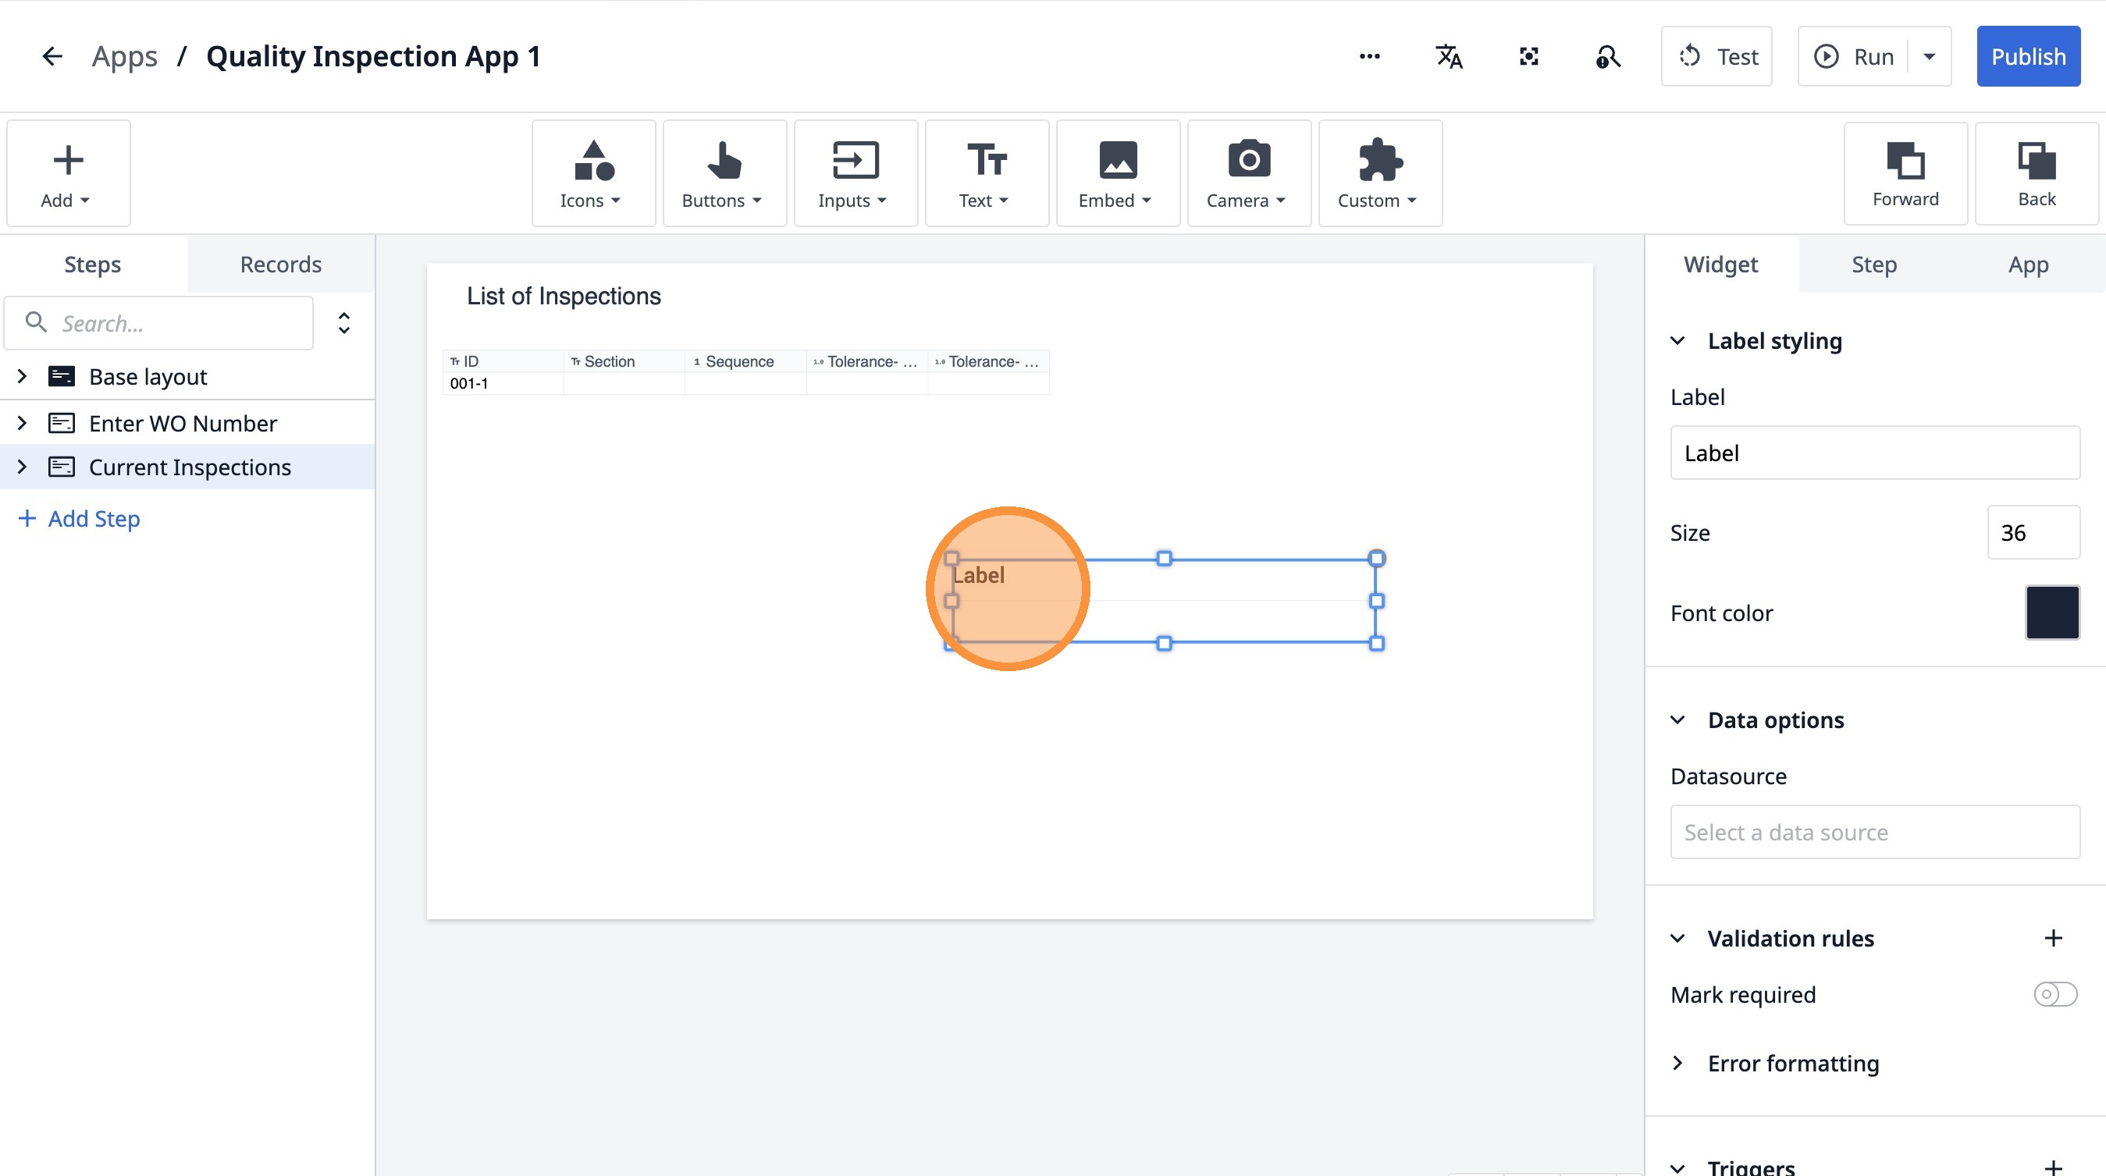This screenshot has width=2106, height=1176.
Task: Open the Embed widget menu
Action: pos(1117,173)
